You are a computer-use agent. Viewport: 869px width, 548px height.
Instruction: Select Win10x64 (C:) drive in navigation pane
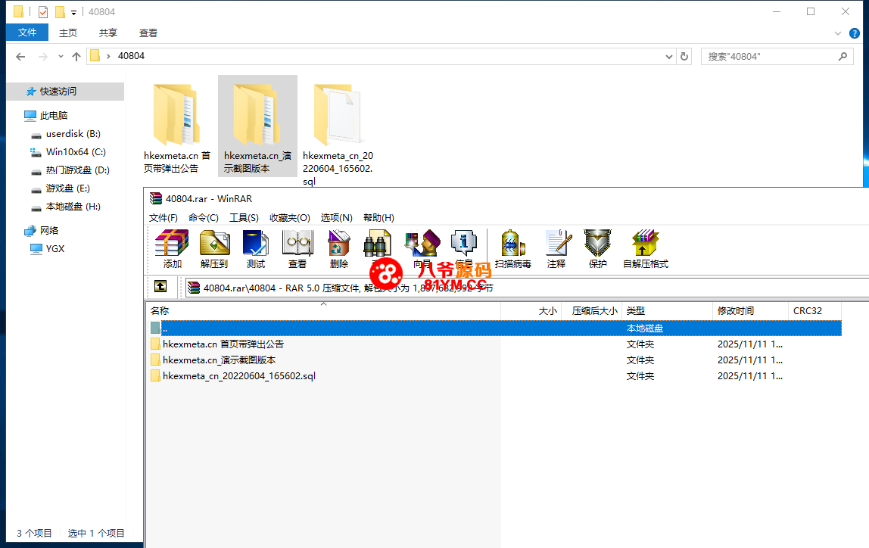pos(75,152)
